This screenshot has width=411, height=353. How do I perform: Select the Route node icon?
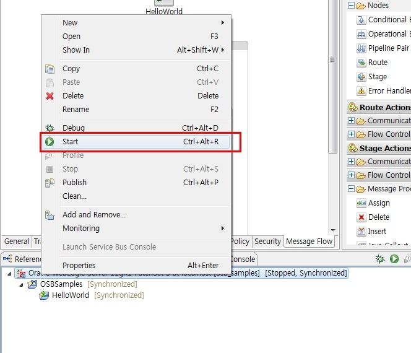[x=361, y=63]
